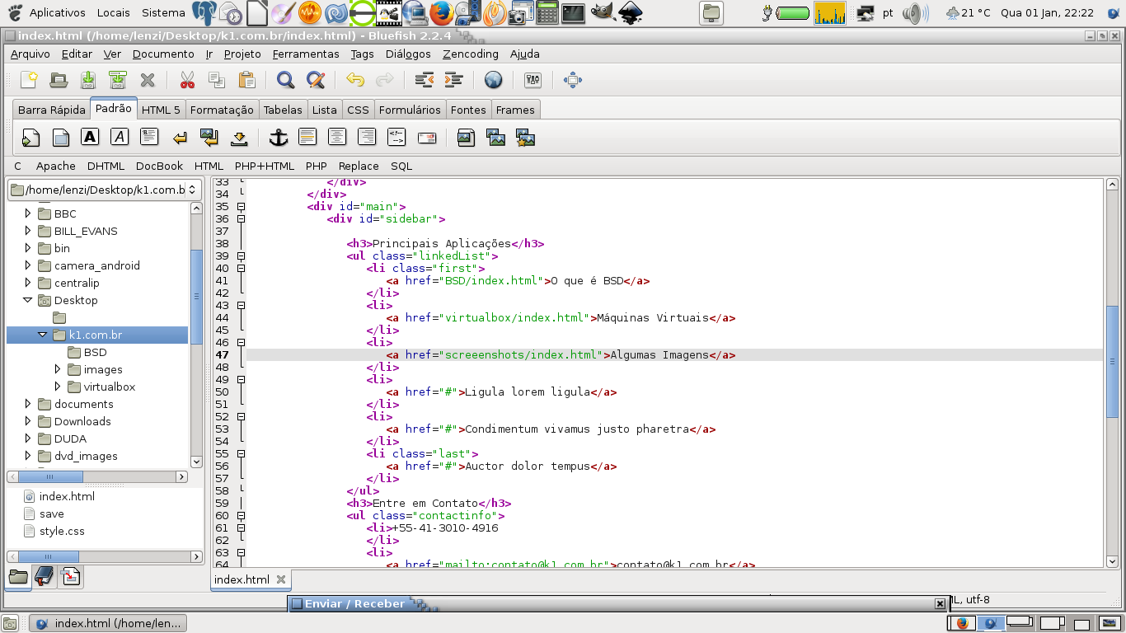Click the Undo arrow icon
Image resolution: width=1126 pixels, height=633 pixels.
pyautogui.click(x=355, y=80)
